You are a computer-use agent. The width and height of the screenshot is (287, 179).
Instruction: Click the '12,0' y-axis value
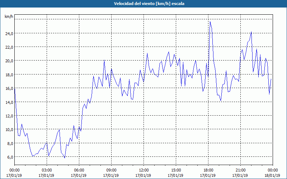tap(9, 116)
